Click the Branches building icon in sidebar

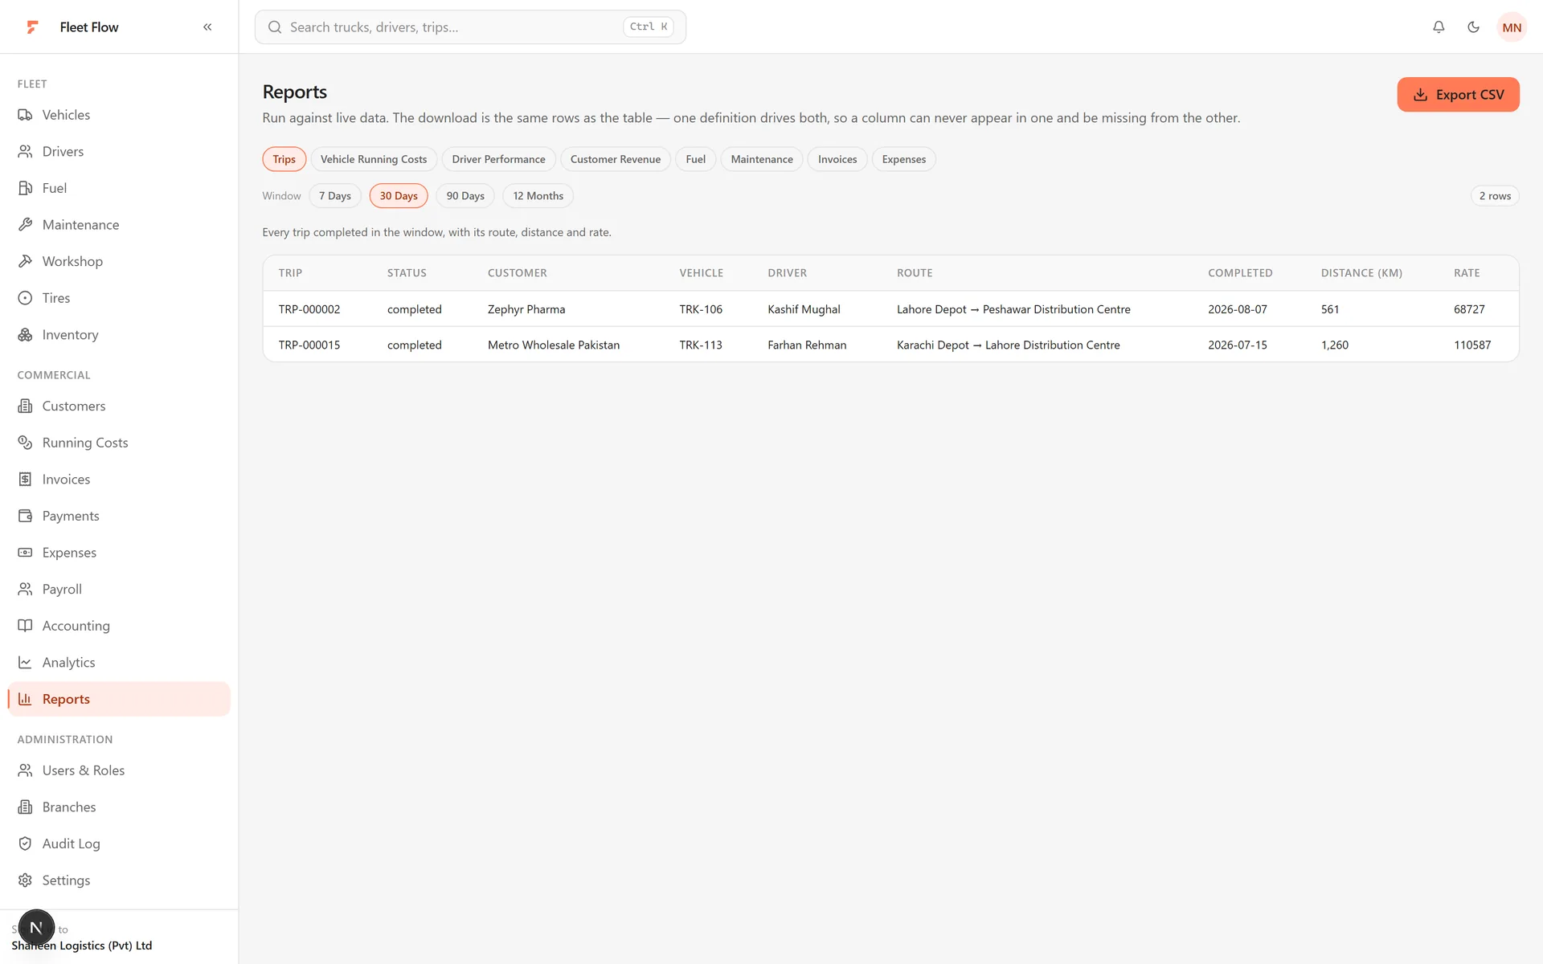(26, 807)
